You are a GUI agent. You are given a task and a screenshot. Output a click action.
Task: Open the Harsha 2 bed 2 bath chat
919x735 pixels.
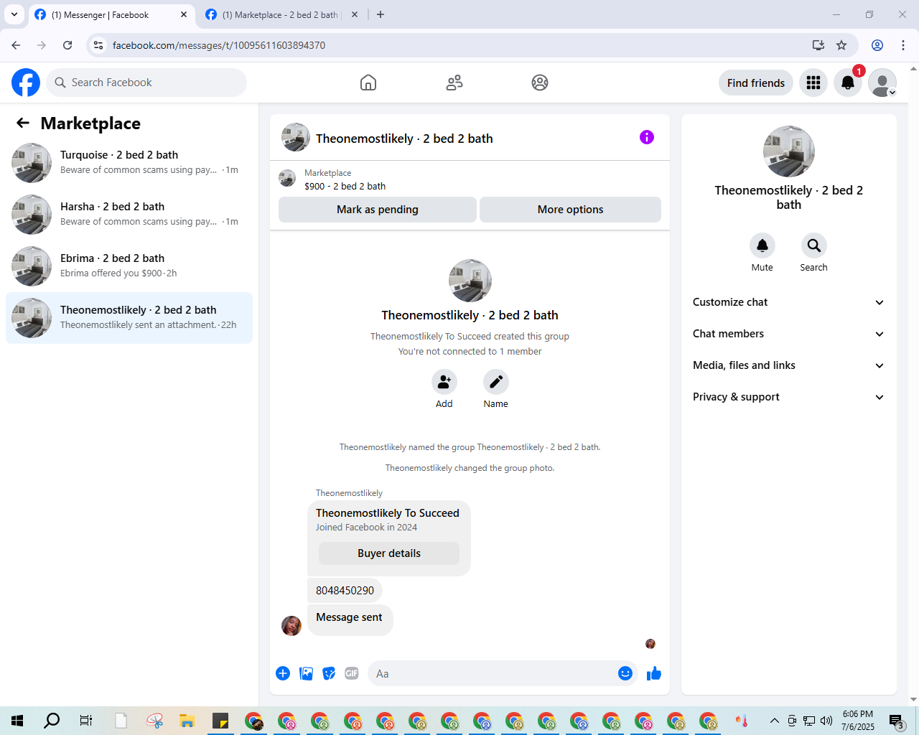click(129, 215)
